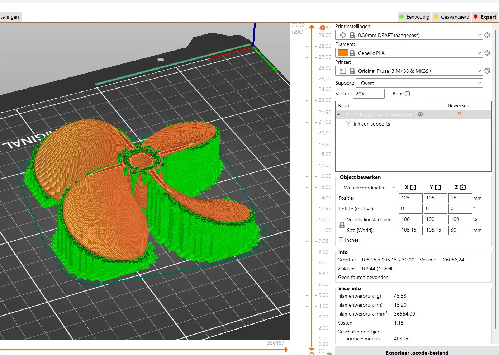Collapse the schroef.stl object tree item
The height and width of the screenshot is (355, 499).
pos(338,115)
